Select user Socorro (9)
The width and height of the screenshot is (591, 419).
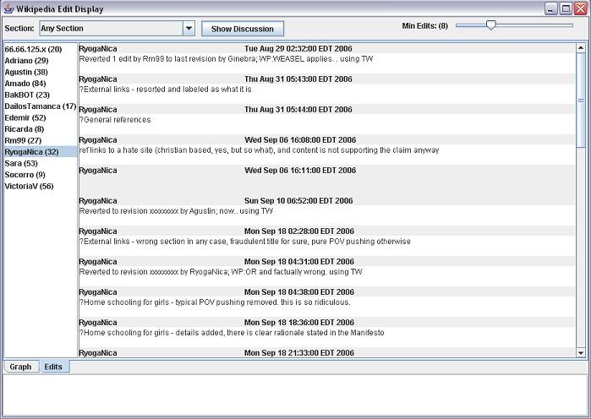tap(41, 175)
